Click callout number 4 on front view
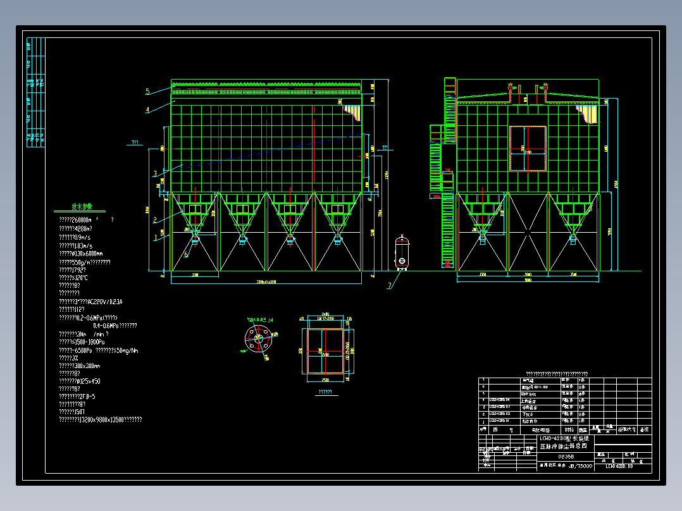 [147, 110]
